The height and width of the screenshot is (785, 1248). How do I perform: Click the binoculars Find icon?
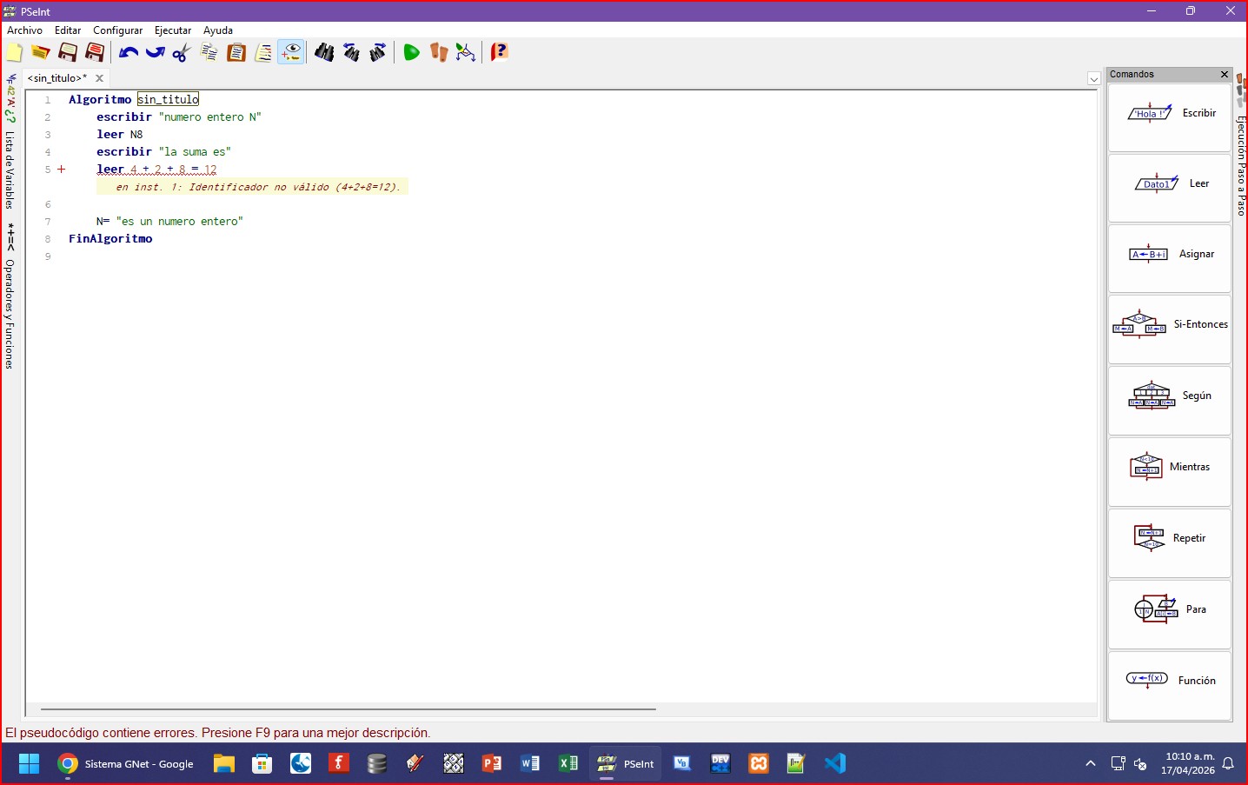coord(324,53)
